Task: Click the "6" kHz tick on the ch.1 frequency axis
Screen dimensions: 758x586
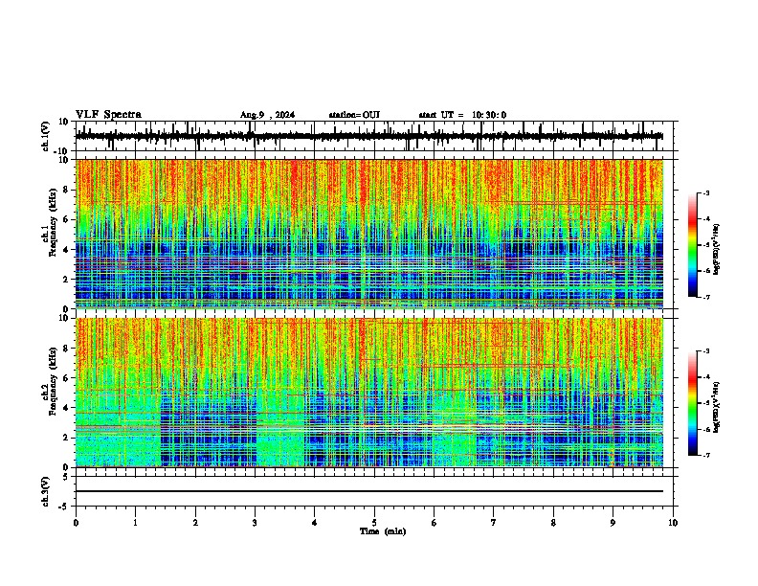Action: coord(66,219)
